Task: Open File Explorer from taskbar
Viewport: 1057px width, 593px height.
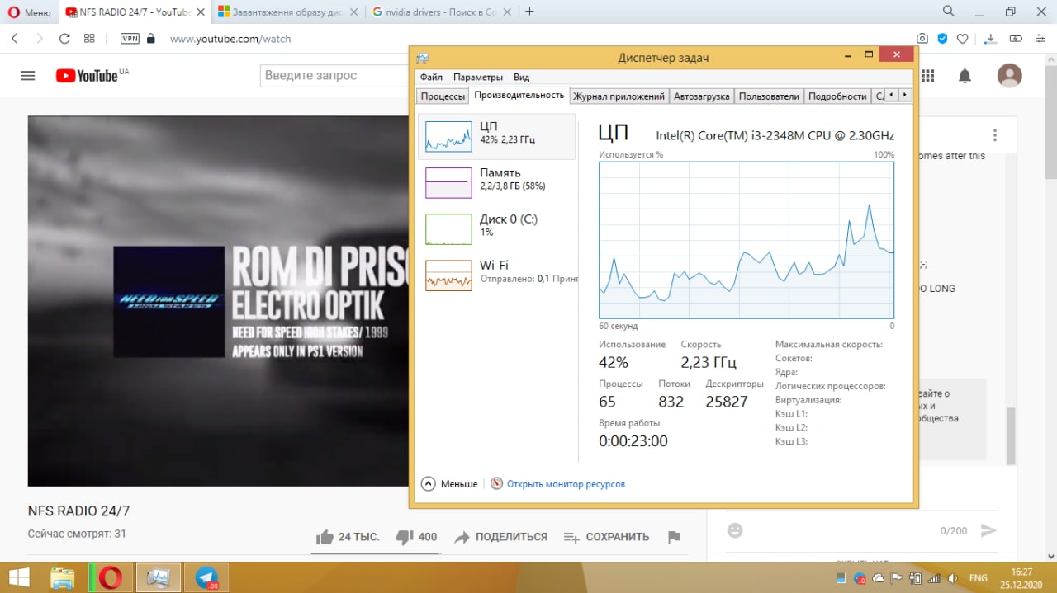Action: click(x=63, y=578)
